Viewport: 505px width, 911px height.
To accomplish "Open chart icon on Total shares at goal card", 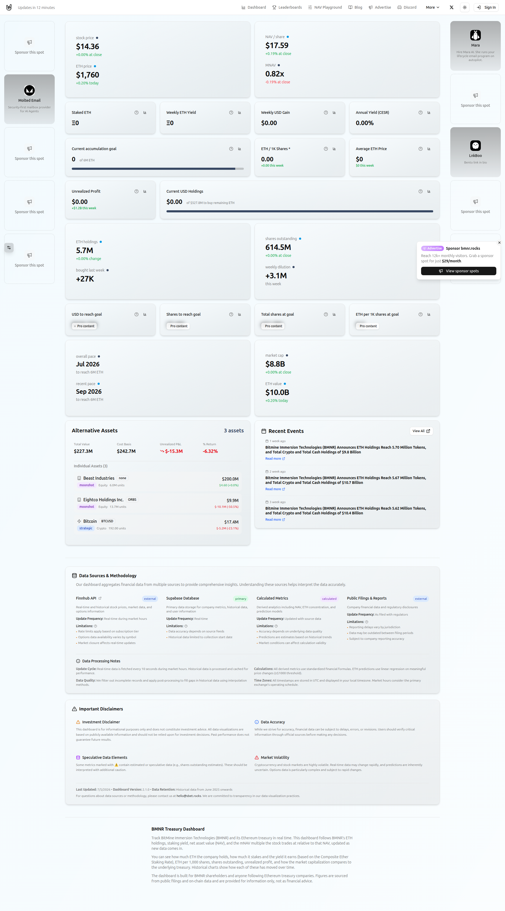I will click(x=334, y=314).
